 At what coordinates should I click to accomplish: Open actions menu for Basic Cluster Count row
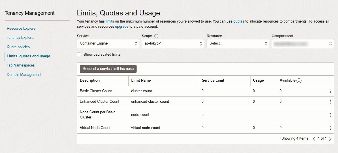pos(331,91)
